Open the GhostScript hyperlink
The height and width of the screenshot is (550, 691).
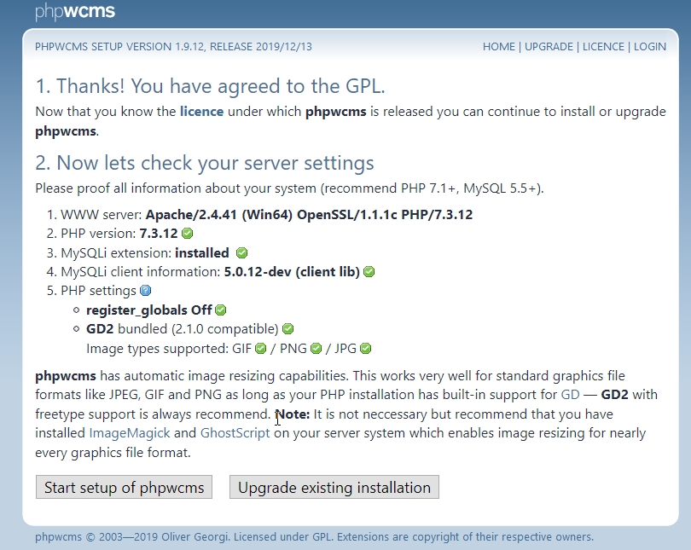click(235, 433)
